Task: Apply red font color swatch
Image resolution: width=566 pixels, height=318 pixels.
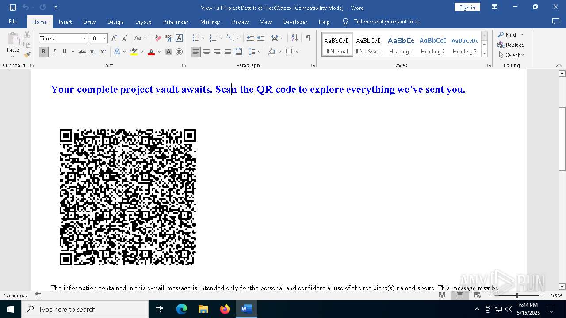Action: point(151,52)
